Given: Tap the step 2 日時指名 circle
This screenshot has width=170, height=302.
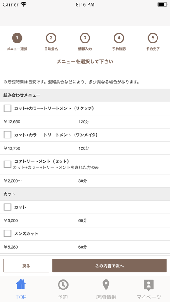Looking at the screenshot, I should (51, 38).
